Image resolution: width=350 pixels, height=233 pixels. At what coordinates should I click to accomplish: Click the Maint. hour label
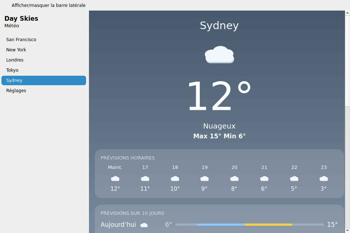tap(115, 167)
